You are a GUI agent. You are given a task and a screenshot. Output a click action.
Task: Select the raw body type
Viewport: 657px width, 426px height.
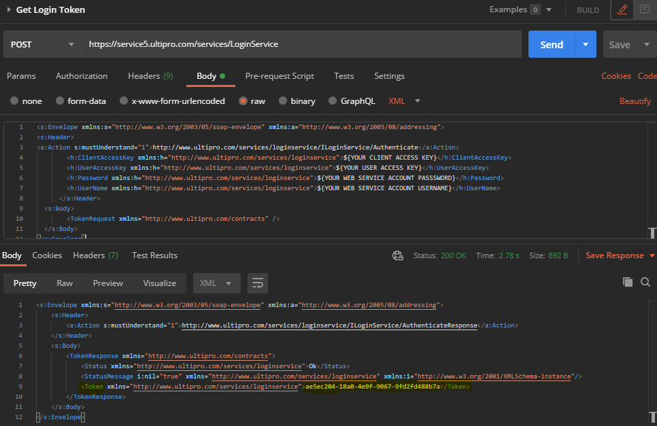tap(252, 101)
